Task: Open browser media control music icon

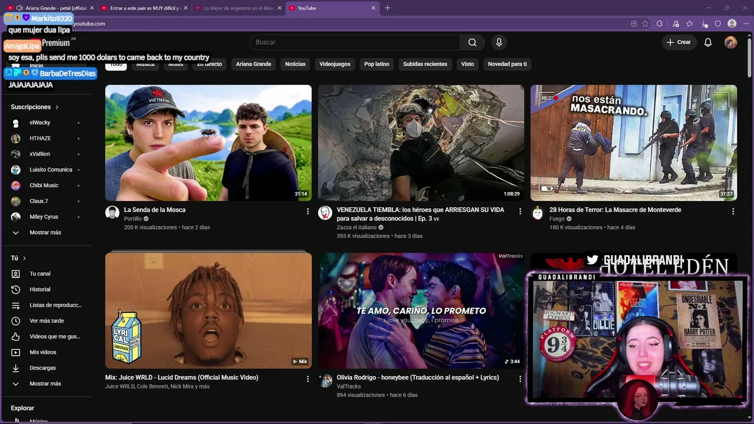Action: (675, 24)
